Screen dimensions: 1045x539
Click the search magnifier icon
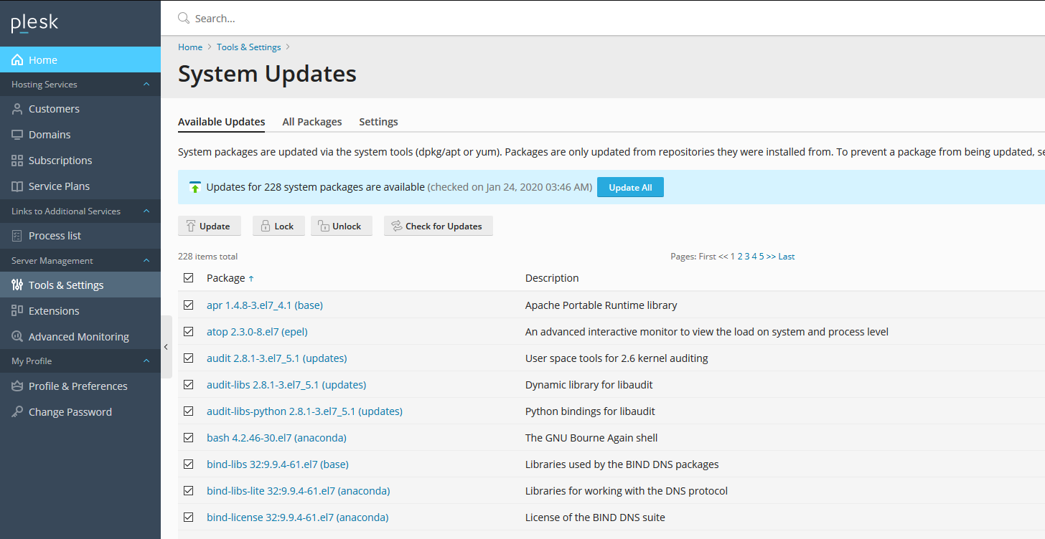(184, 18)
